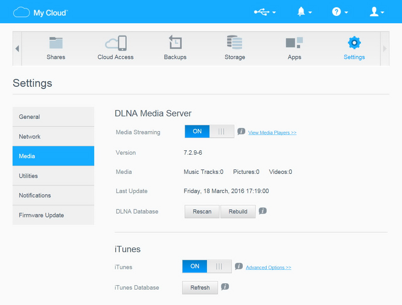Image resolution: width=402 pixels, height=305 pixels.
Task: Go to previous navigation items with left arrow
Action: click(x=17, y=48)
